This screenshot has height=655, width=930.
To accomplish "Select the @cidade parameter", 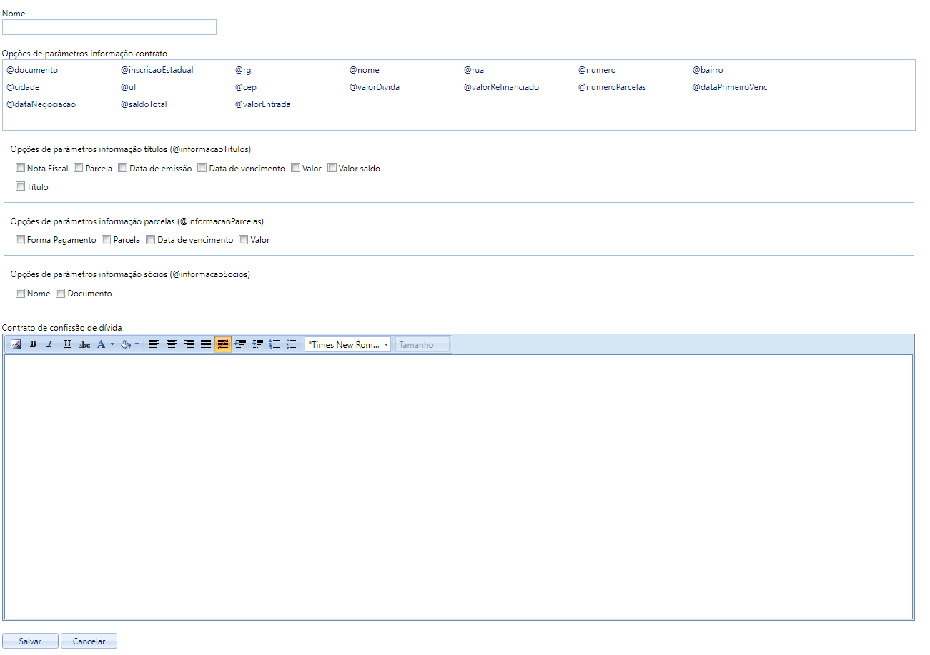I will 23,87.
